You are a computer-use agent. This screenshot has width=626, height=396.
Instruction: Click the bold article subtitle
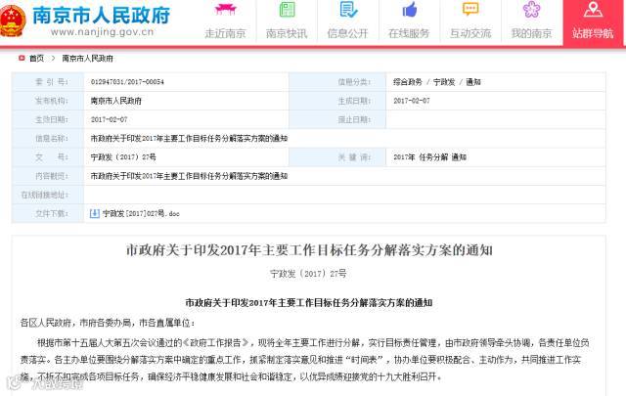click(309, 302)
